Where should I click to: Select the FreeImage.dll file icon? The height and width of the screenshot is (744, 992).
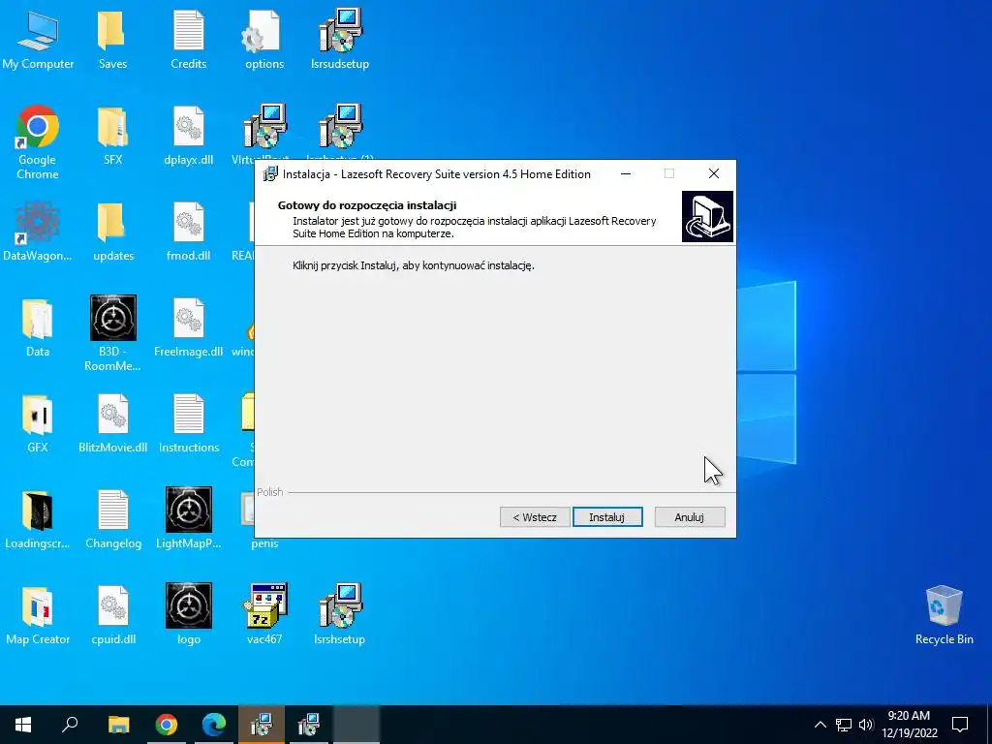[189, 329]
